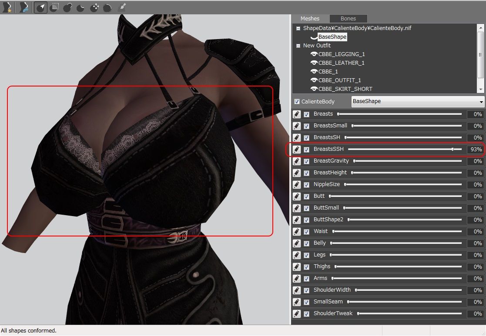Click the edit pencil for NippleSize slider
The width and height of the screenshot is (486, 336).
(x=297, y=185)
